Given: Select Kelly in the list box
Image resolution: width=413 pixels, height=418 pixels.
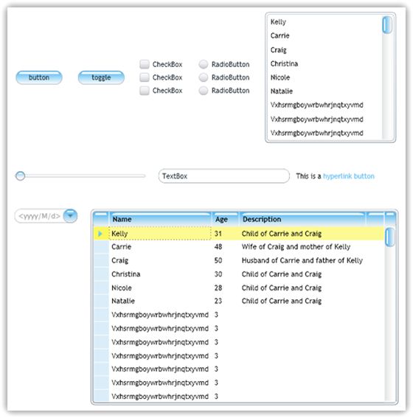Looking at the screenshot, I should click(324, 22).
